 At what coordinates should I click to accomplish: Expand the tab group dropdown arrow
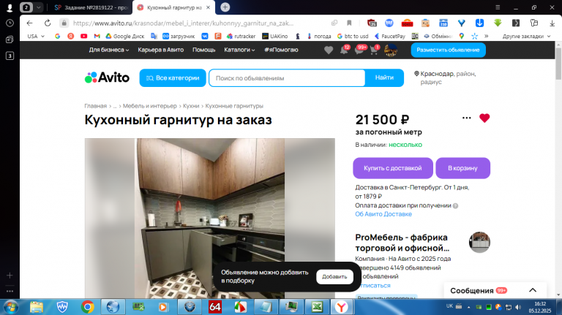coord(39,7)
